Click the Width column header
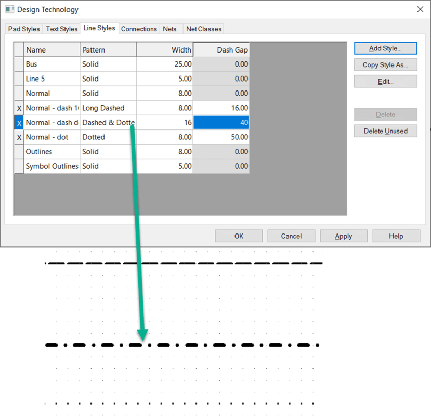This screenshot has width=431, height=416. tap(165, 50)
